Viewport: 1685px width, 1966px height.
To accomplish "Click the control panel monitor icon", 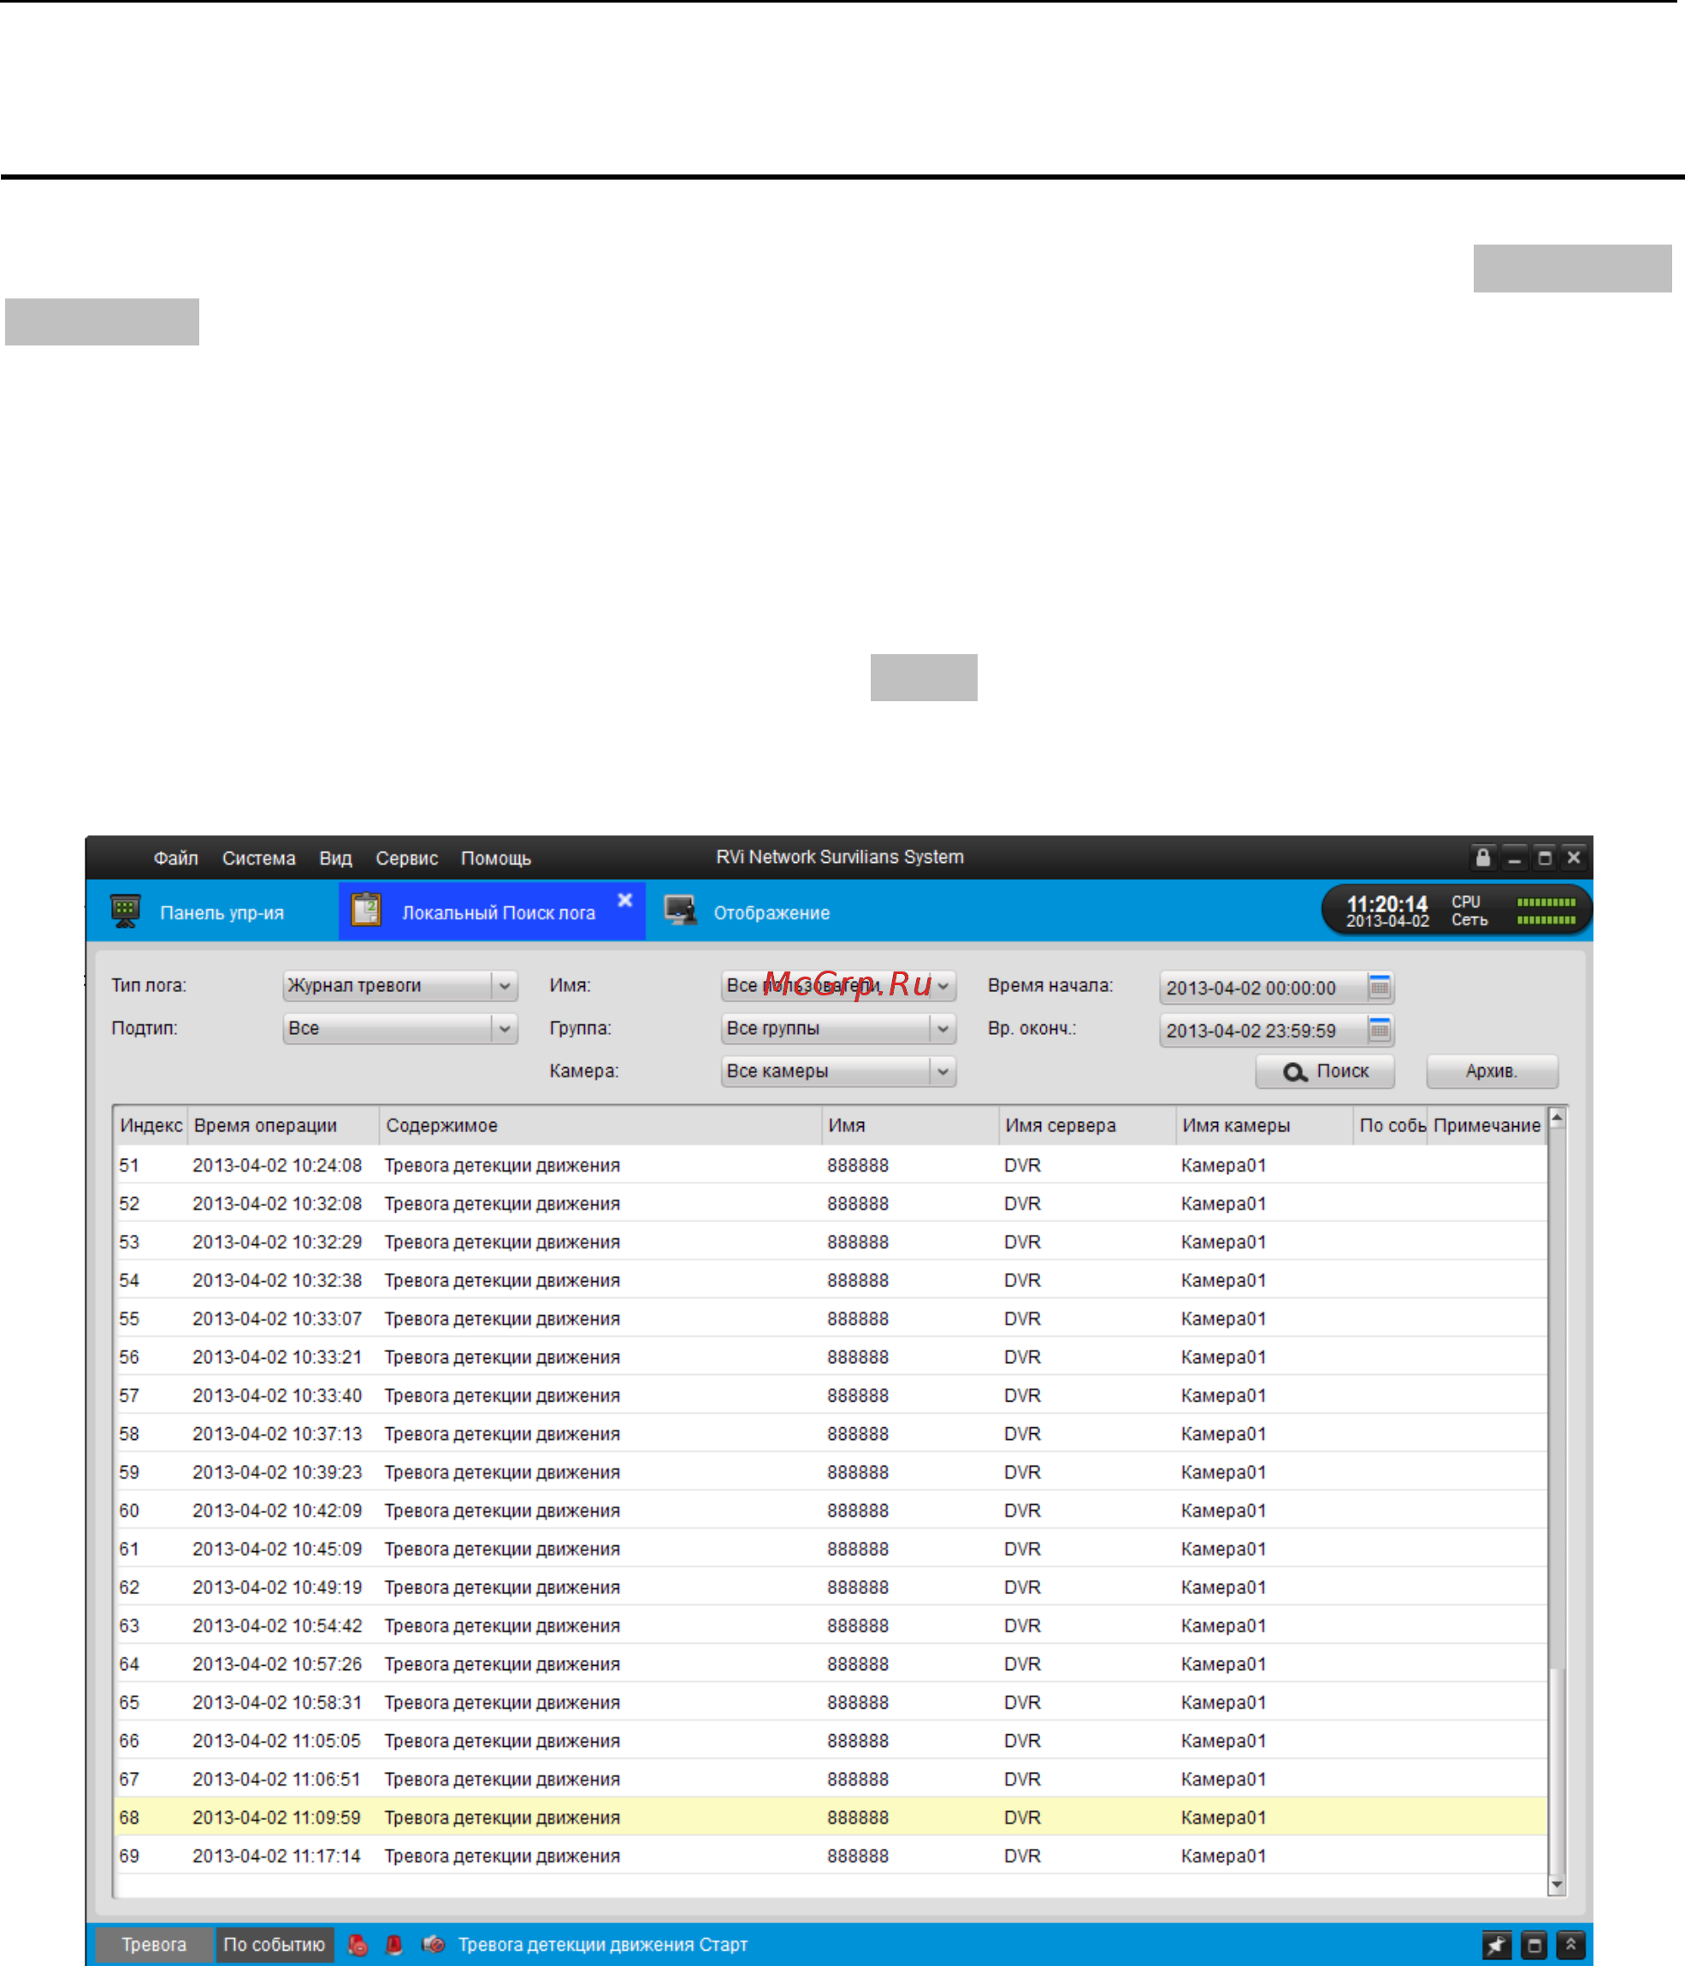I will point(126,911).
